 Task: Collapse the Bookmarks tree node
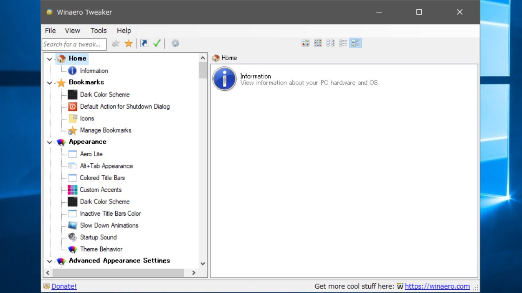(50, 83)
